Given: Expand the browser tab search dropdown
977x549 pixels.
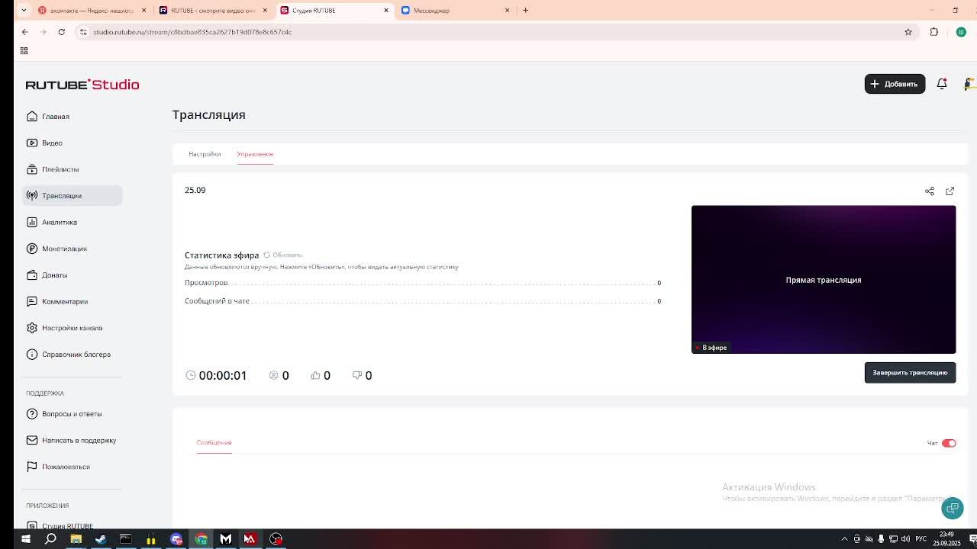Looking at the screenshot, I should (24, 10).
